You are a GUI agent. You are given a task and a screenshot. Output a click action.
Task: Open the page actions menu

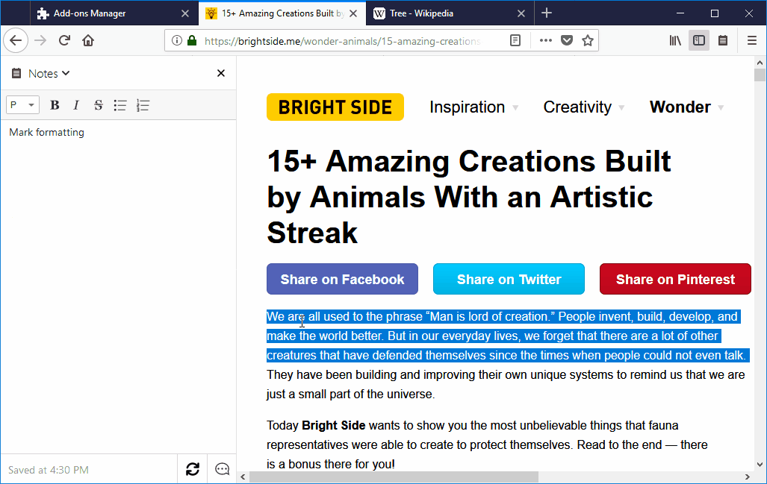(546, 40)
